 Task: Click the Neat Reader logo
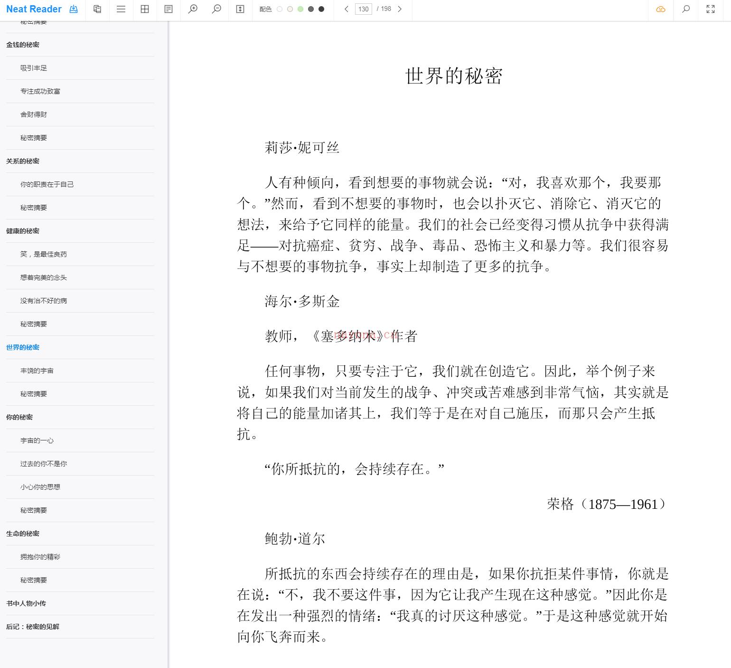pyautogui.click(x=34, y=9)
